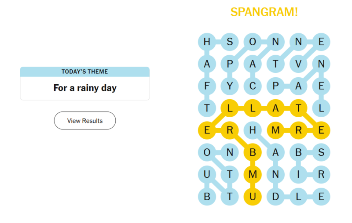Click the Today's Theme header bar
This screenshot has height=223, width=352.
(85, 72)
